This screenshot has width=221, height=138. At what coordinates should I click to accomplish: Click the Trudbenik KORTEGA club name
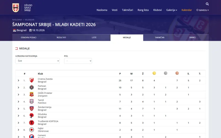(48, 121)
